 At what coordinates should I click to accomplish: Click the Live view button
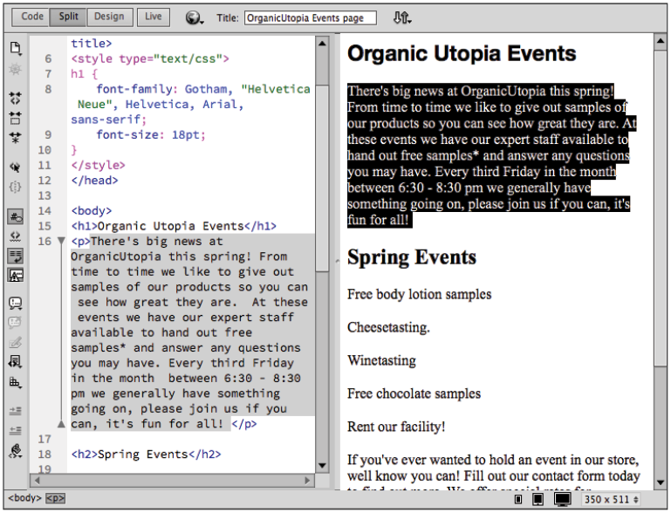pos(154,17)
